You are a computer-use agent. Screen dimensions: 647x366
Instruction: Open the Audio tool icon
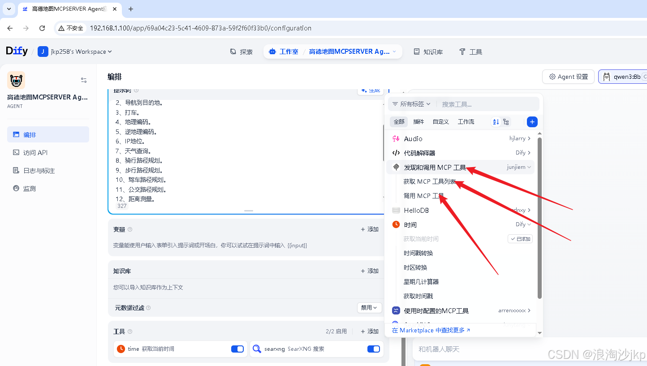[396, 138]
